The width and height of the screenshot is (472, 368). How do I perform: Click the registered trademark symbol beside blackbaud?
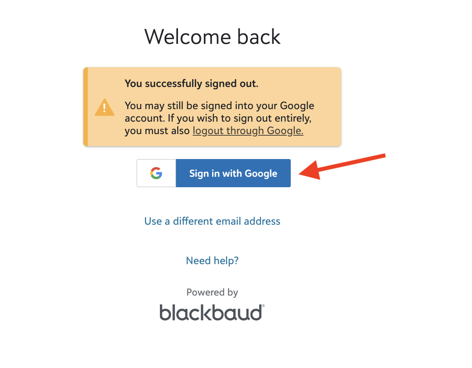tap(263, 306)
